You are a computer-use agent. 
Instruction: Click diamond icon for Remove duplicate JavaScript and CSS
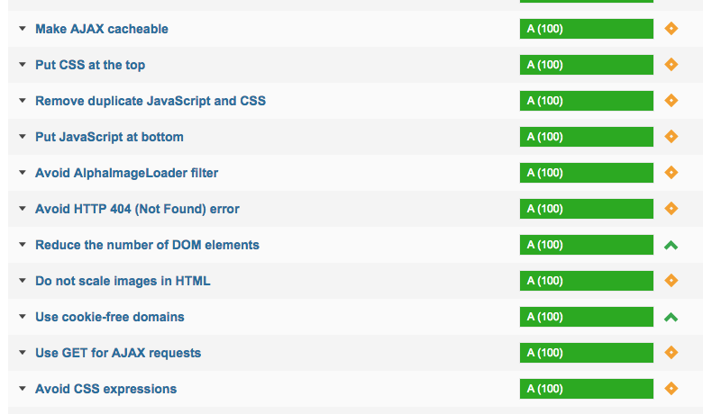pos(671,101)
